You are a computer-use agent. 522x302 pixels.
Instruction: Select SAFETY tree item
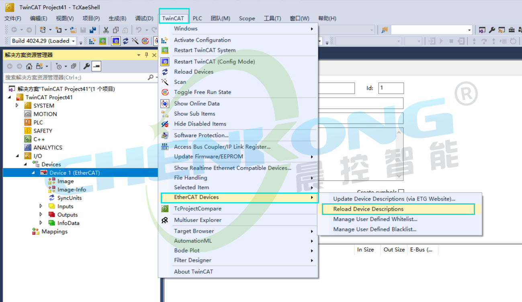(x=43, y=131)
